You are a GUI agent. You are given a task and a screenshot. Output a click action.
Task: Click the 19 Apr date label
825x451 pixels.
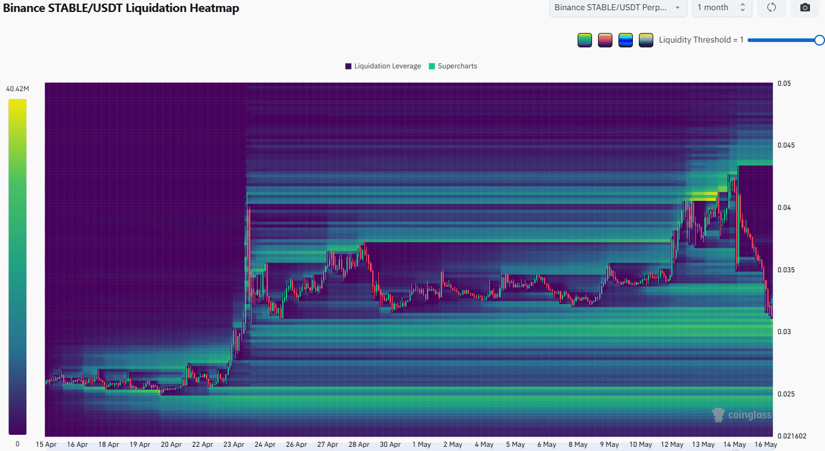point(140,444)
